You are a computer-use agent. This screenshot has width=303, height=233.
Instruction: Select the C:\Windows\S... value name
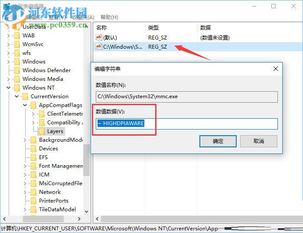(123, 47)
